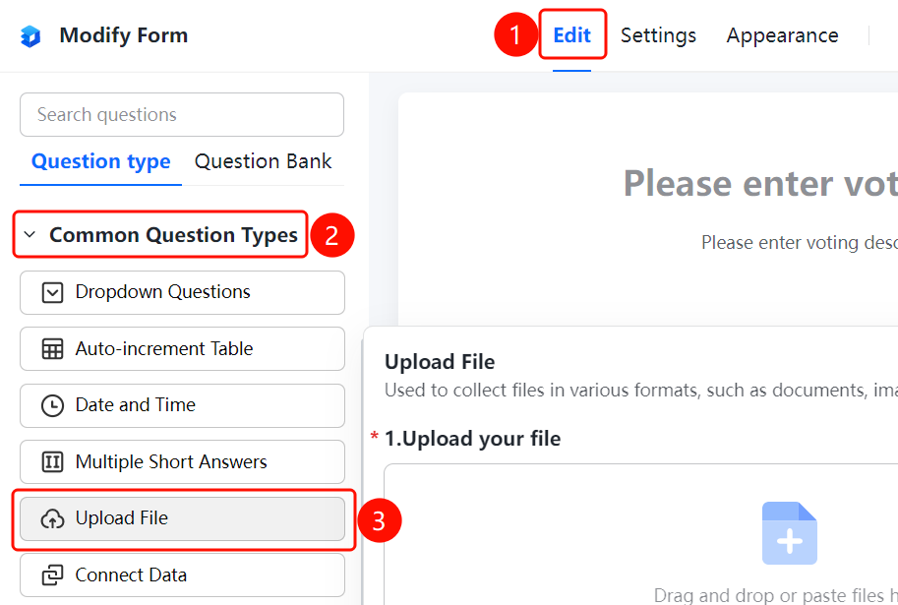This screenshot has width=898, height=605.
Task: Click the blue add-file icon in upload area
Action: pos(789,533)
